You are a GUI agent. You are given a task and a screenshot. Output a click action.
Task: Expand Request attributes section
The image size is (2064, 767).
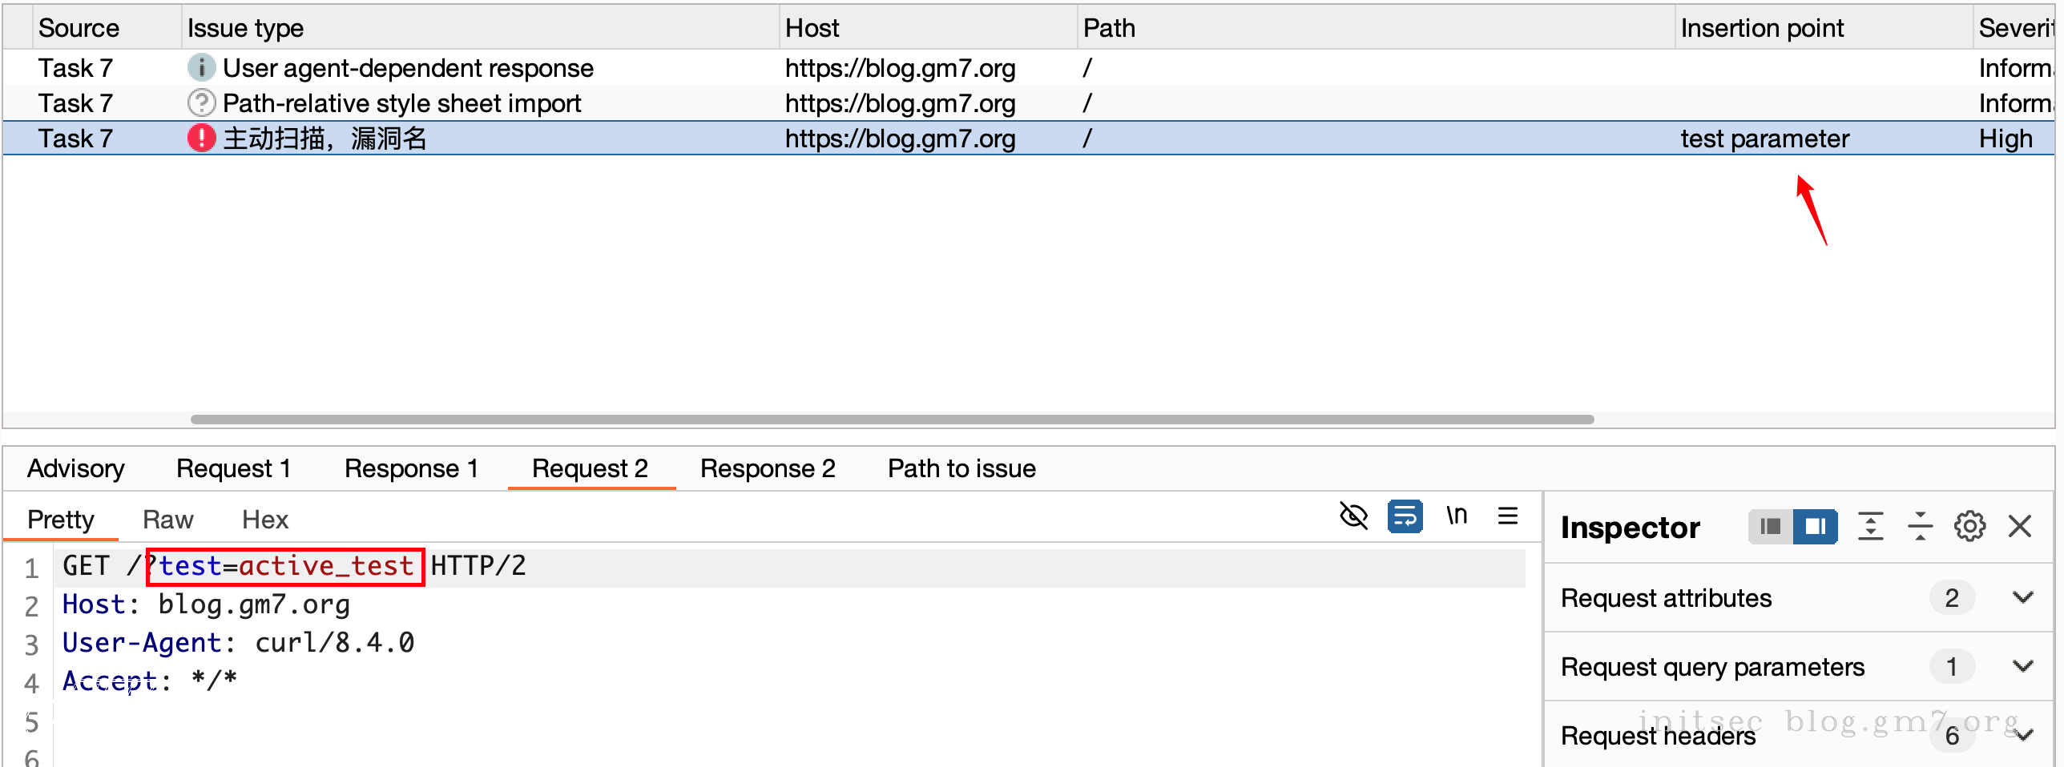pos(2022,598)
